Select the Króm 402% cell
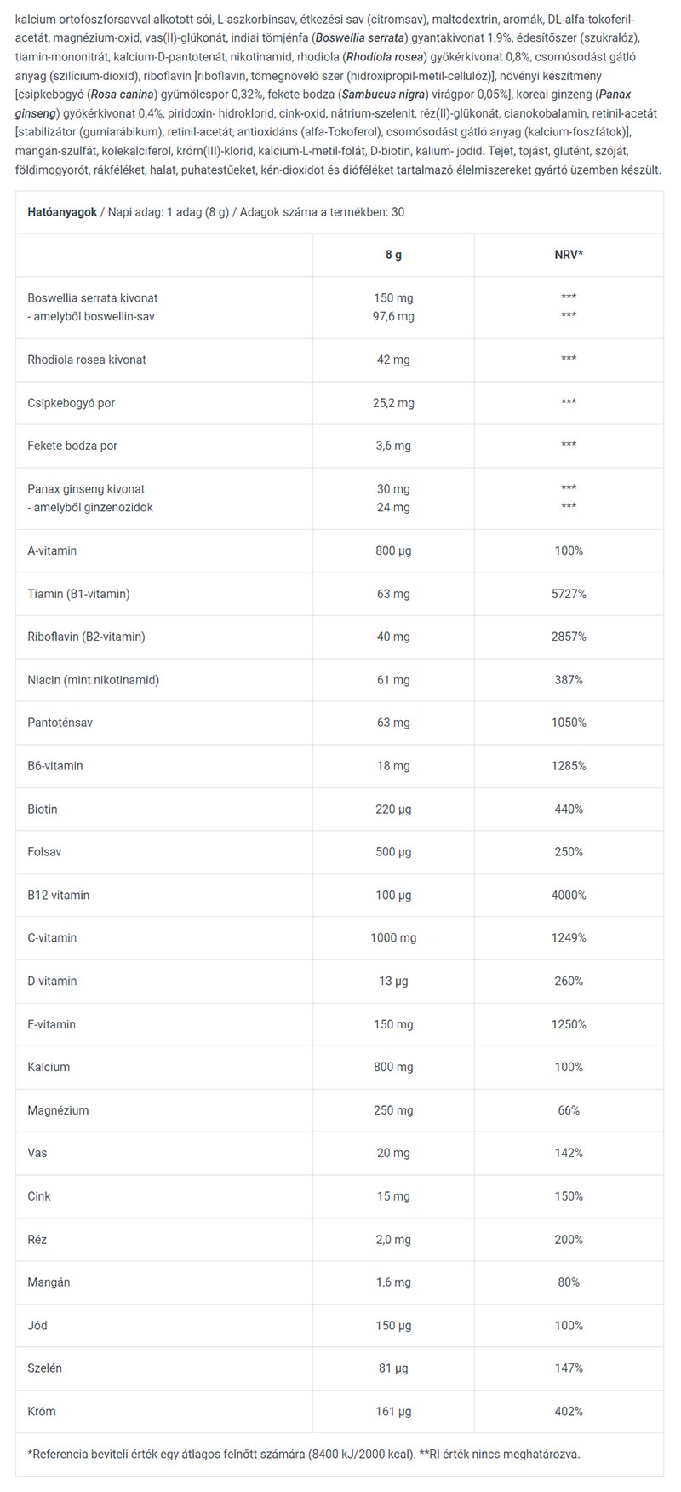This screenshot has height=1492, width=681. click(x=569, y=1412)
